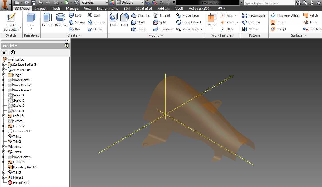Select the Thicken/Offset tool

[x=285, y=15]
